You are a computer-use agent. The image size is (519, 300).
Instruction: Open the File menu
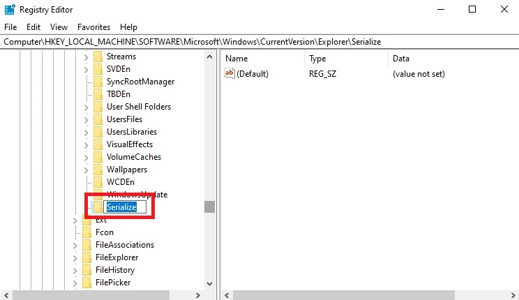pos(10,27)
